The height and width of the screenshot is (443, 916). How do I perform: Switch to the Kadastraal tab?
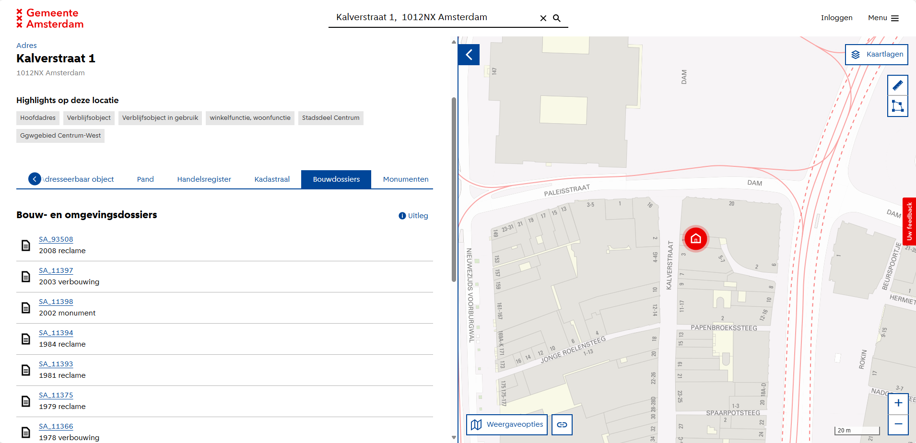coord(272,179)
